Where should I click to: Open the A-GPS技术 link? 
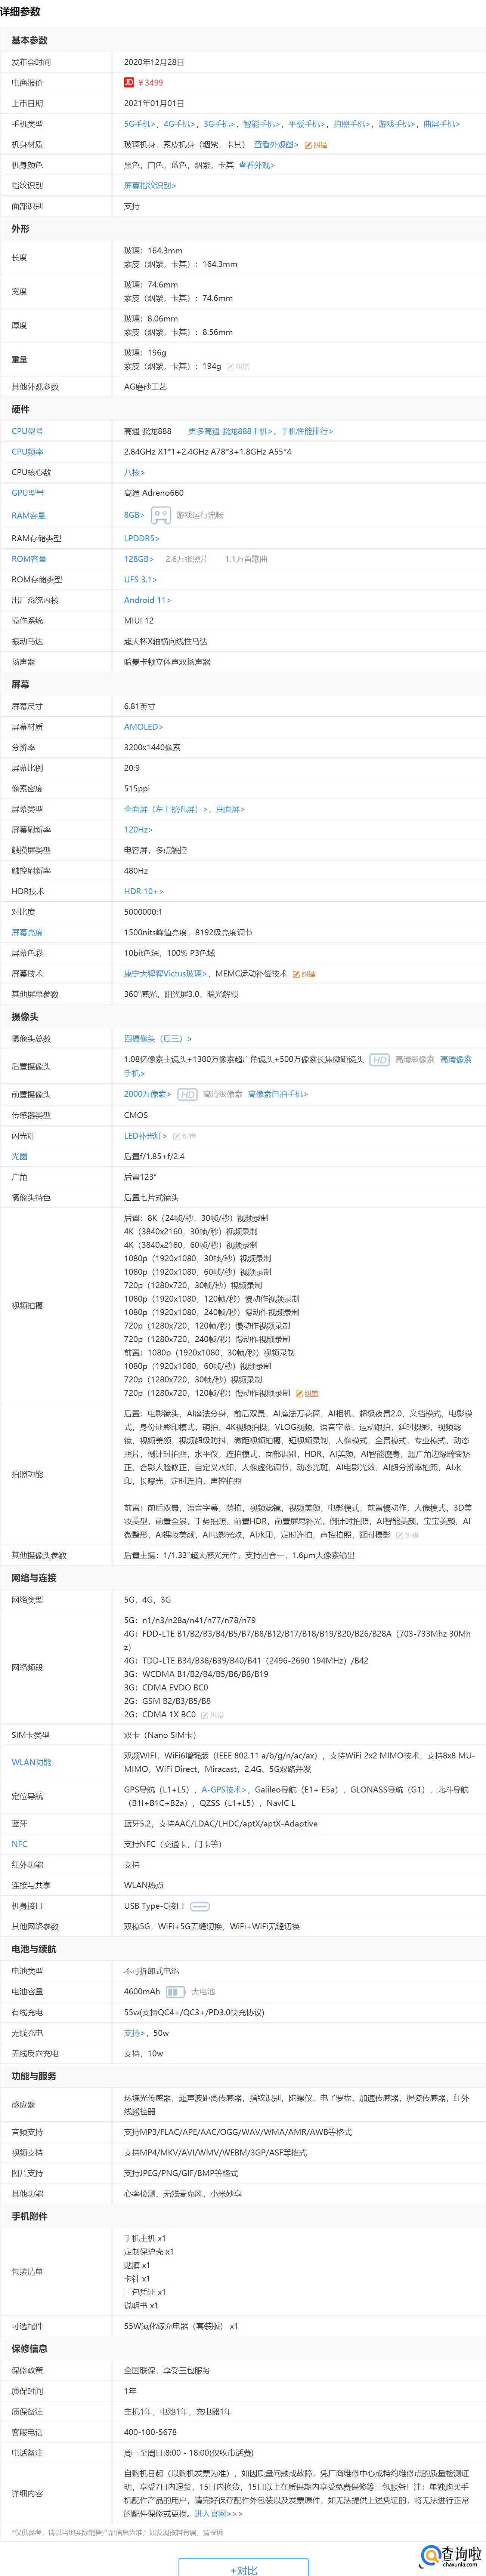click(x=224, y=1790)
